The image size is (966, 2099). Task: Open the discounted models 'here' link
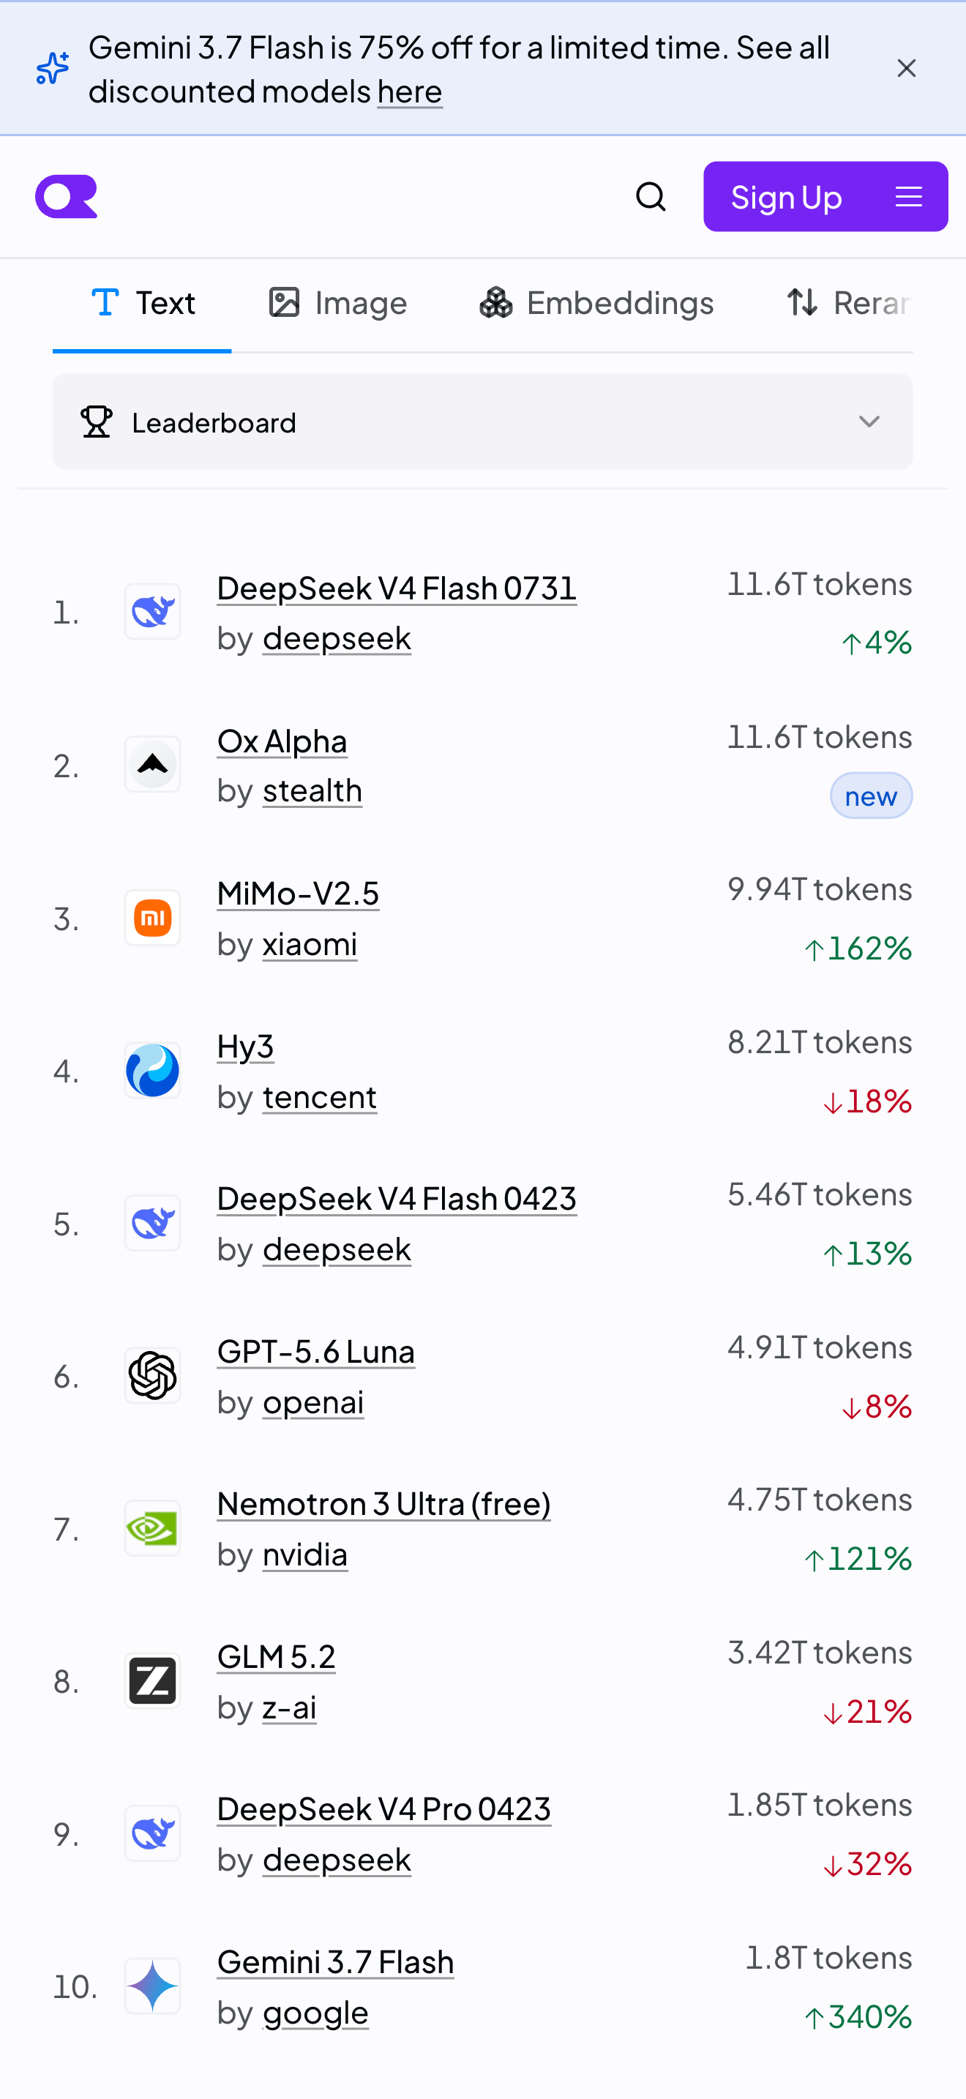coord(410,91)
